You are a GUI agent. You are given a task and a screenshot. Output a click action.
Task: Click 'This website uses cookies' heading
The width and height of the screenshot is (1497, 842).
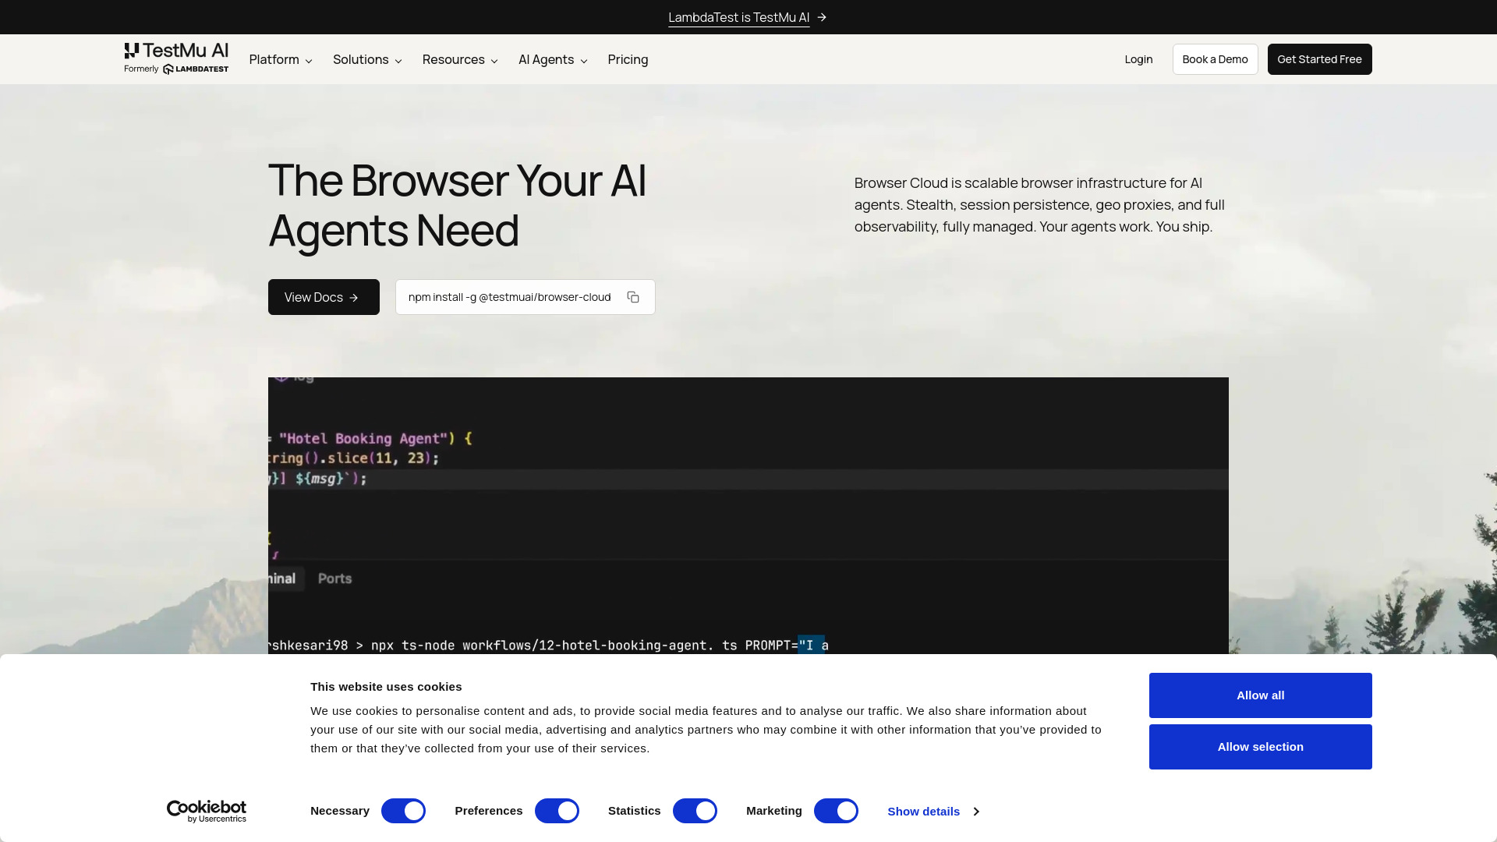click(x=386, y=687)
